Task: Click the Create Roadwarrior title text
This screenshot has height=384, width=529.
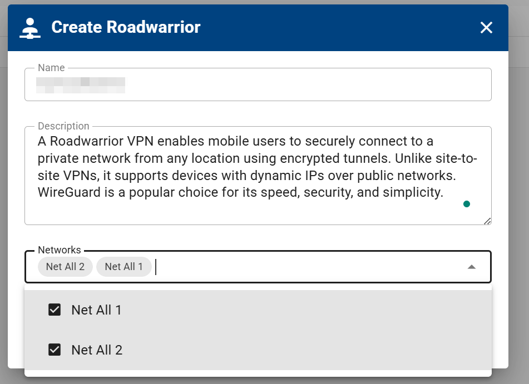Action: [125, 27]
